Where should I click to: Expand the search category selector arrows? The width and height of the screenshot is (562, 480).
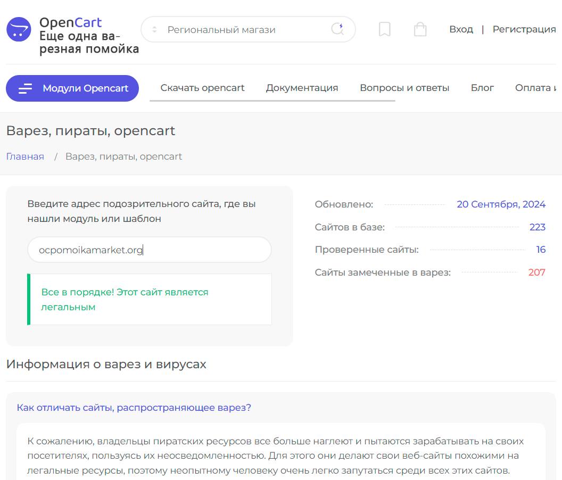coord(154,29)
